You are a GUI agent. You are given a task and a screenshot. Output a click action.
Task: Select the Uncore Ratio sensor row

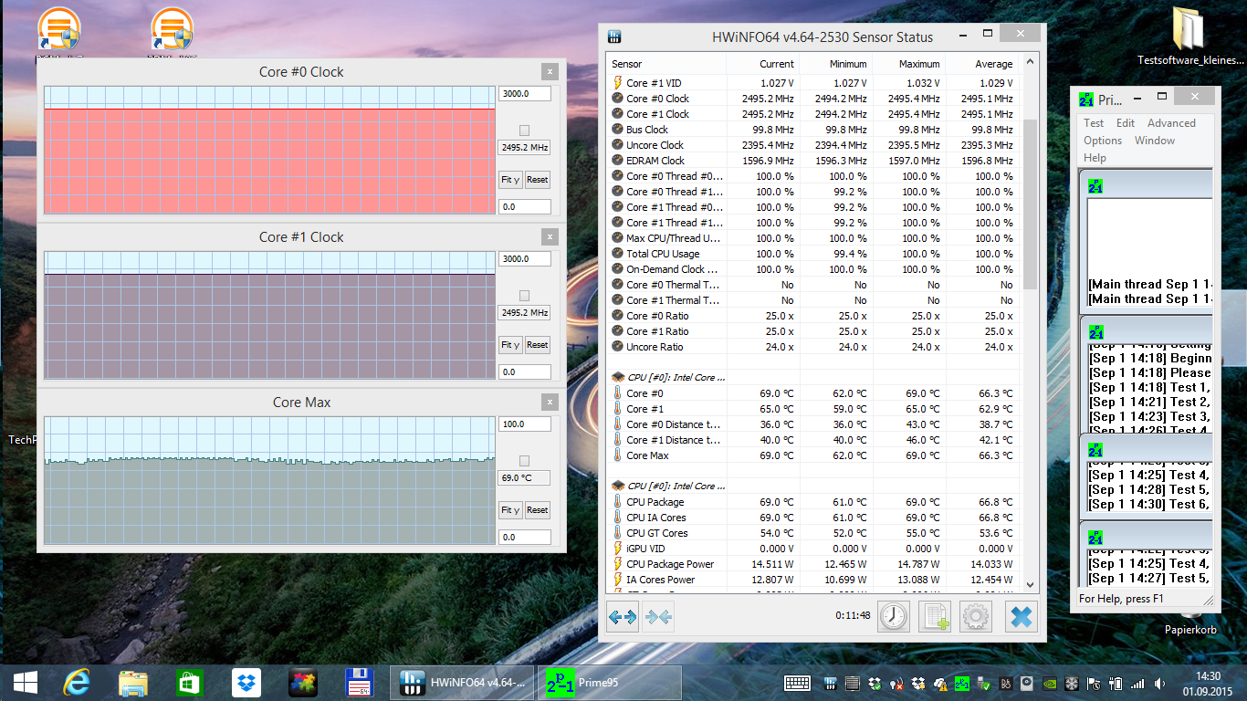812,347
